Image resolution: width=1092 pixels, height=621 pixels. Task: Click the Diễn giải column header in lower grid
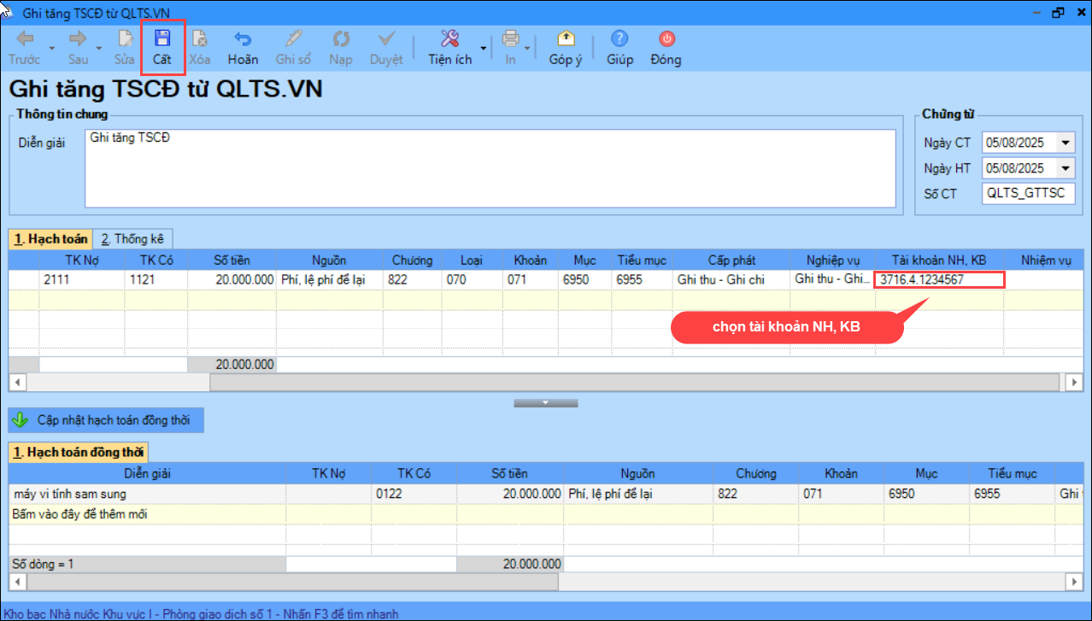click(147, 473)
